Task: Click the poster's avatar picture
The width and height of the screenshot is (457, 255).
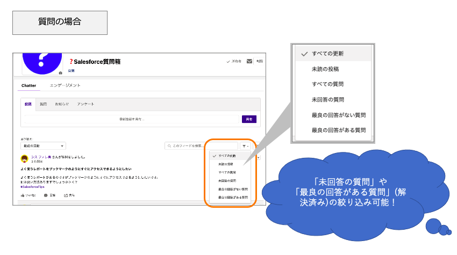Action: [25, 159]
